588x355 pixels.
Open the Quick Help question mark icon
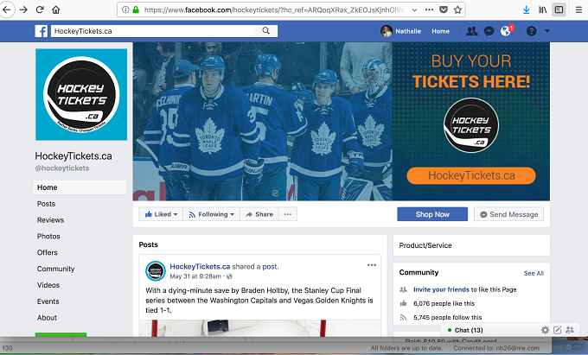532,31
